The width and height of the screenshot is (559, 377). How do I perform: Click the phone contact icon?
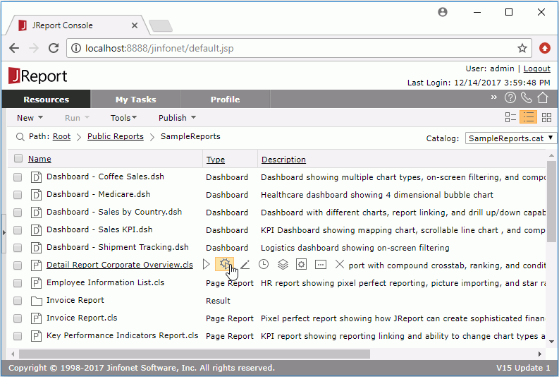click(526, 97)
